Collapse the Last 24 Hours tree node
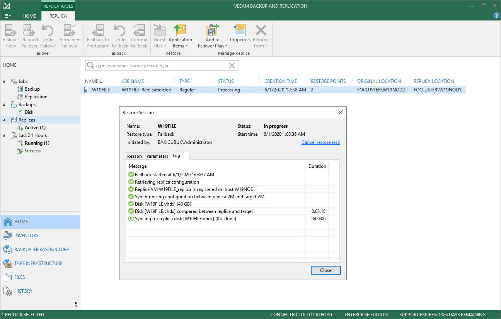501x319 pixels. [5, 135]
